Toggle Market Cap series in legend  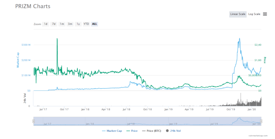[112, 131]
